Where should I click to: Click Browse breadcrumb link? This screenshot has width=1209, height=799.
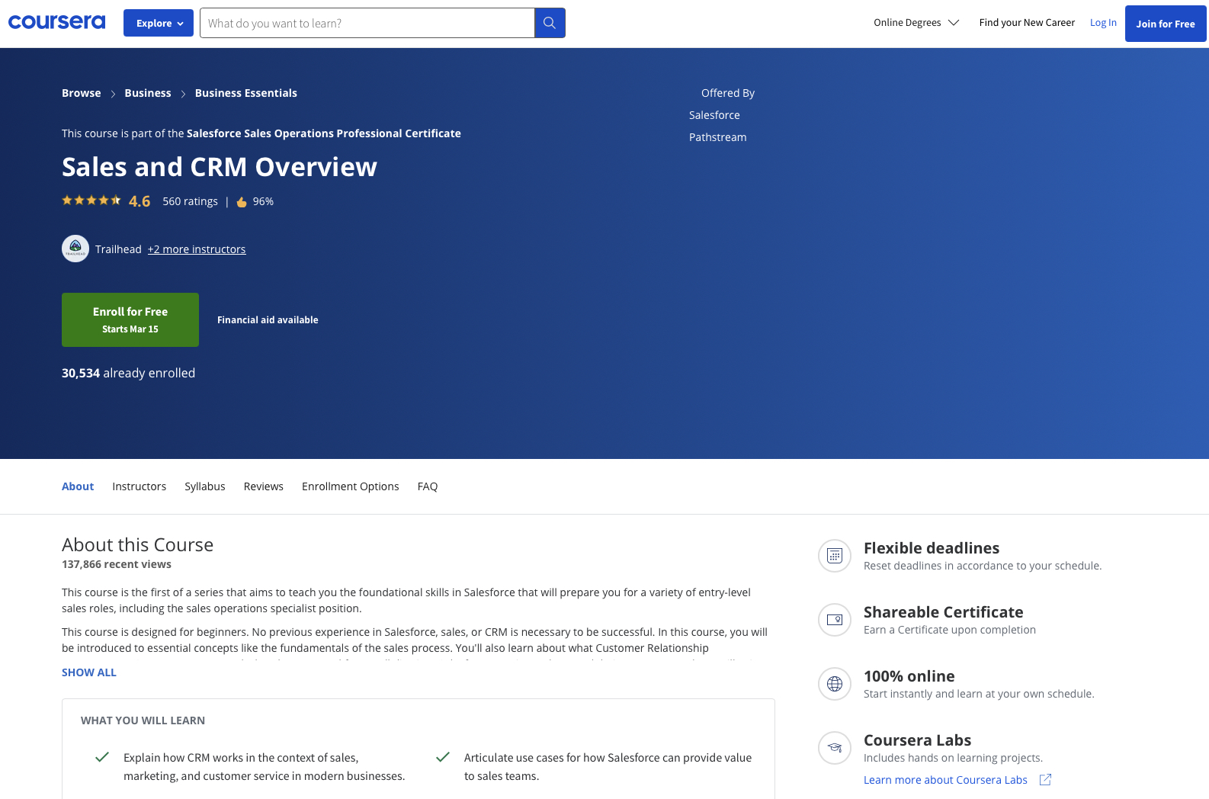82,93
